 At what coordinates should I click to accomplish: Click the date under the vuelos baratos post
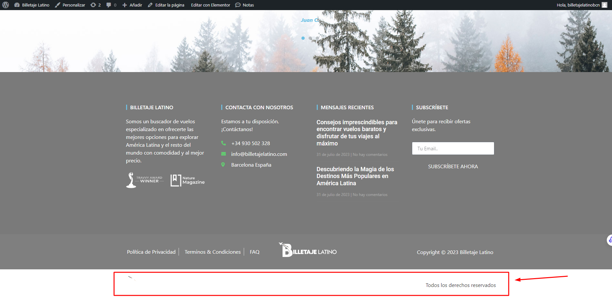[333, 155]
